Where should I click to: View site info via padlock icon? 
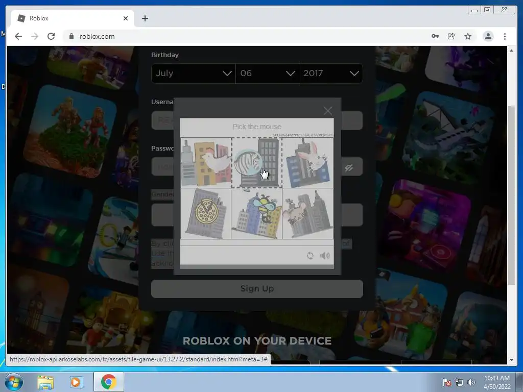(72, 36)
